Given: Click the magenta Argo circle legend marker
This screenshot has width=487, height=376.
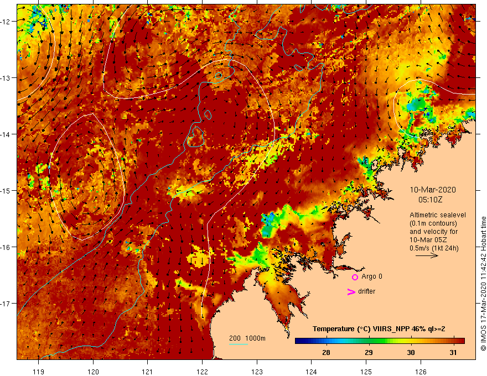Looking at the screenshot, I should pos(355,277).
